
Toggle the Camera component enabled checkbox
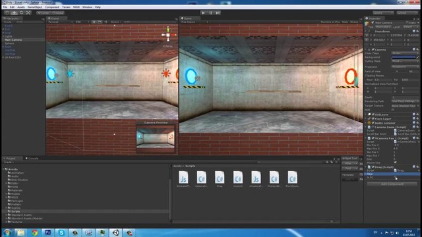[373, 50]
